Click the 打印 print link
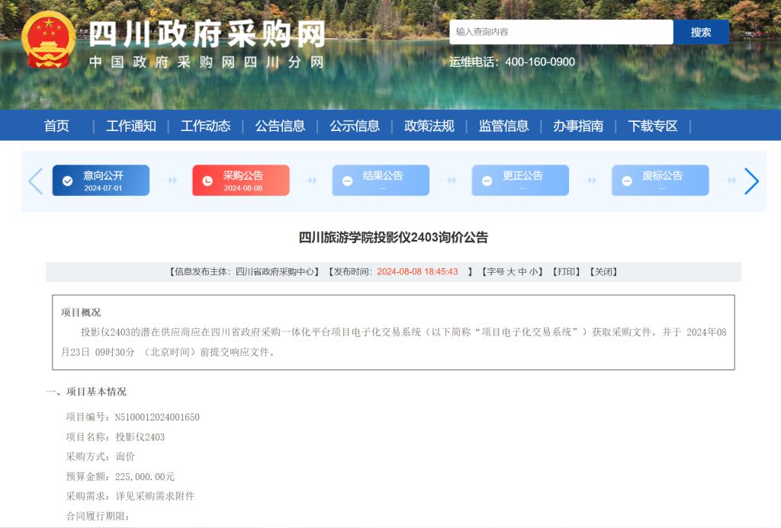 tap(567, 272)
